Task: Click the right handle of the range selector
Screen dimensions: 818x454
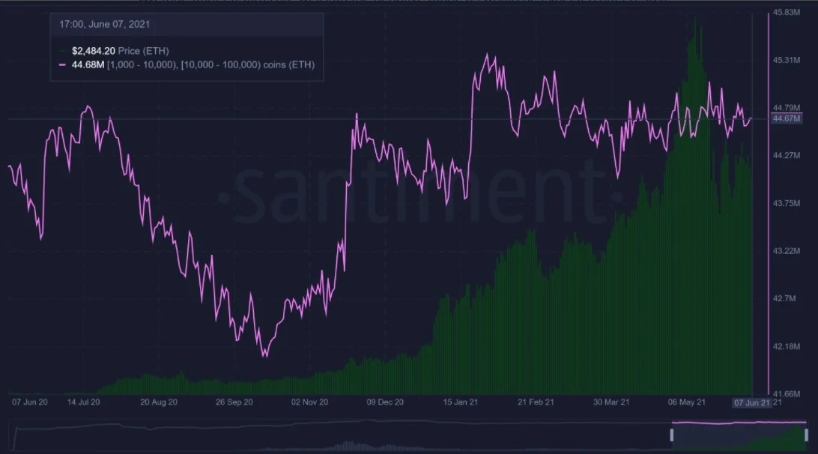Action: [x=806, y=434]
